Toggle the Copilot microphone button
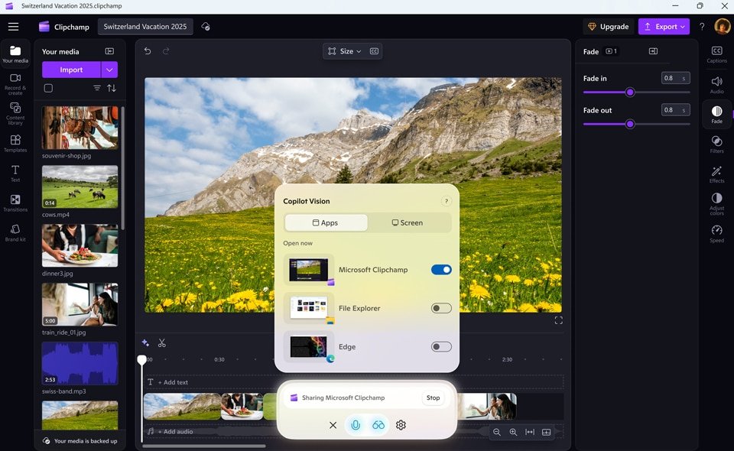This screenshot has width=734, height=451. [x=356, y=425]
